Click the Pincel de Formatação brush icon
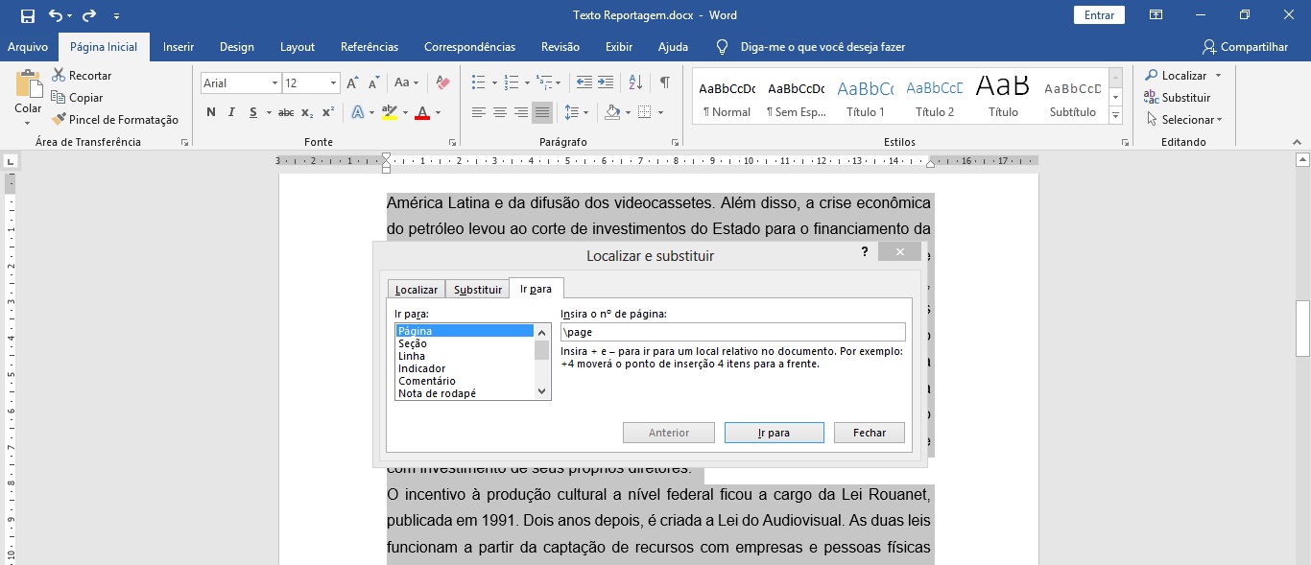1311x565 pixels. [x=57, y=120]
